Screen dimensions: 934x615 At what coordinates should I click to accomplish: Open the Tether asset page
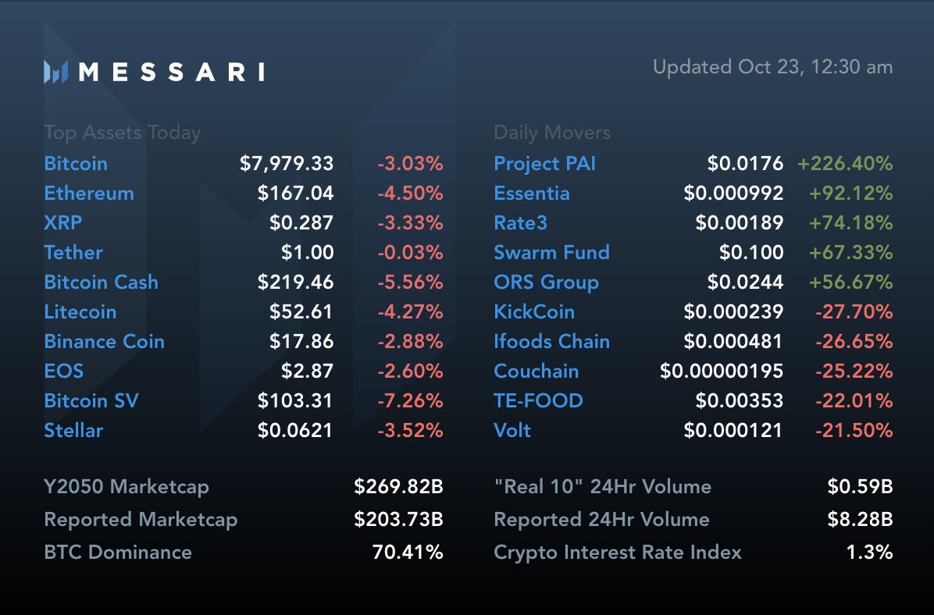point(73,253)
